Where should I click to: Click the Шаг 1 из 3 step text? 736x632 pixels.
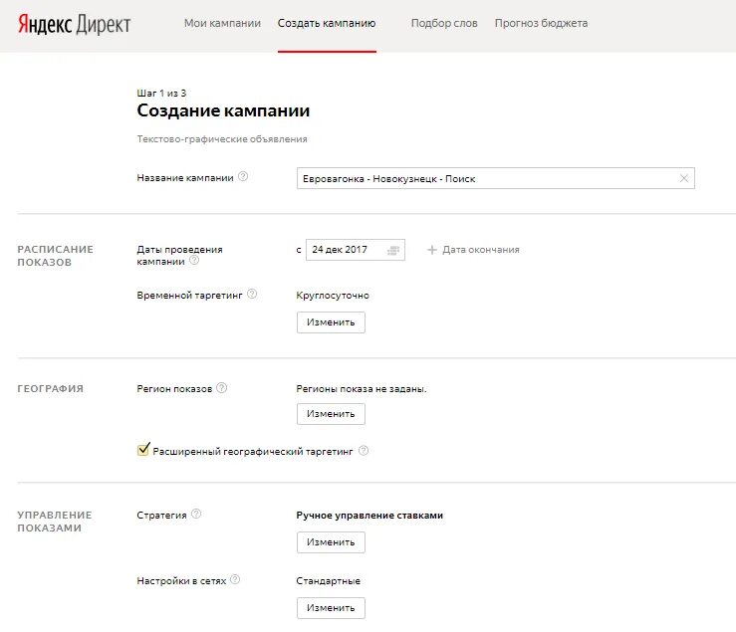click(161, 93)
